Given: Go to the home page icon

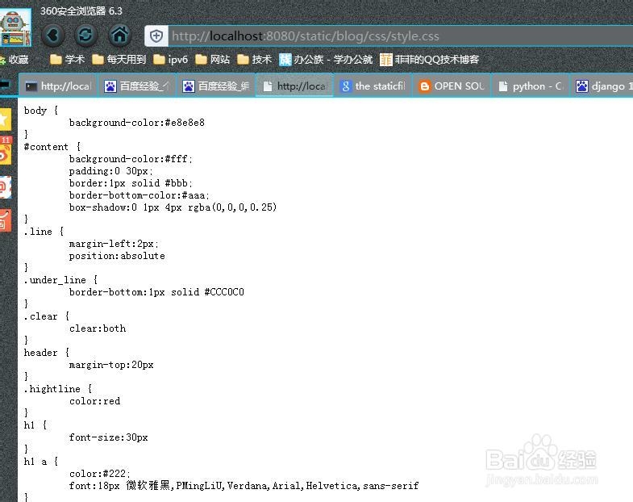Looking at the screenshot, I should click(119, 36).
